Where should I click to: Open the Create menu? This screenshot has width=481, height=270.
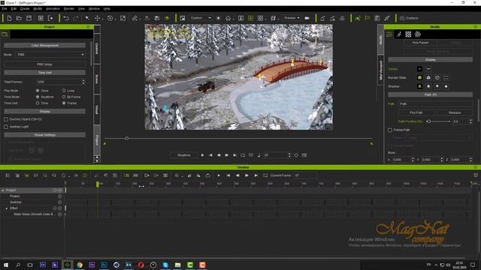click(25, 9)
